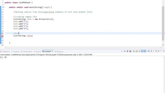Click the greyed link icon left of Terminate
The width and height of the screenshot is (165, 93).
pos(122,51)
